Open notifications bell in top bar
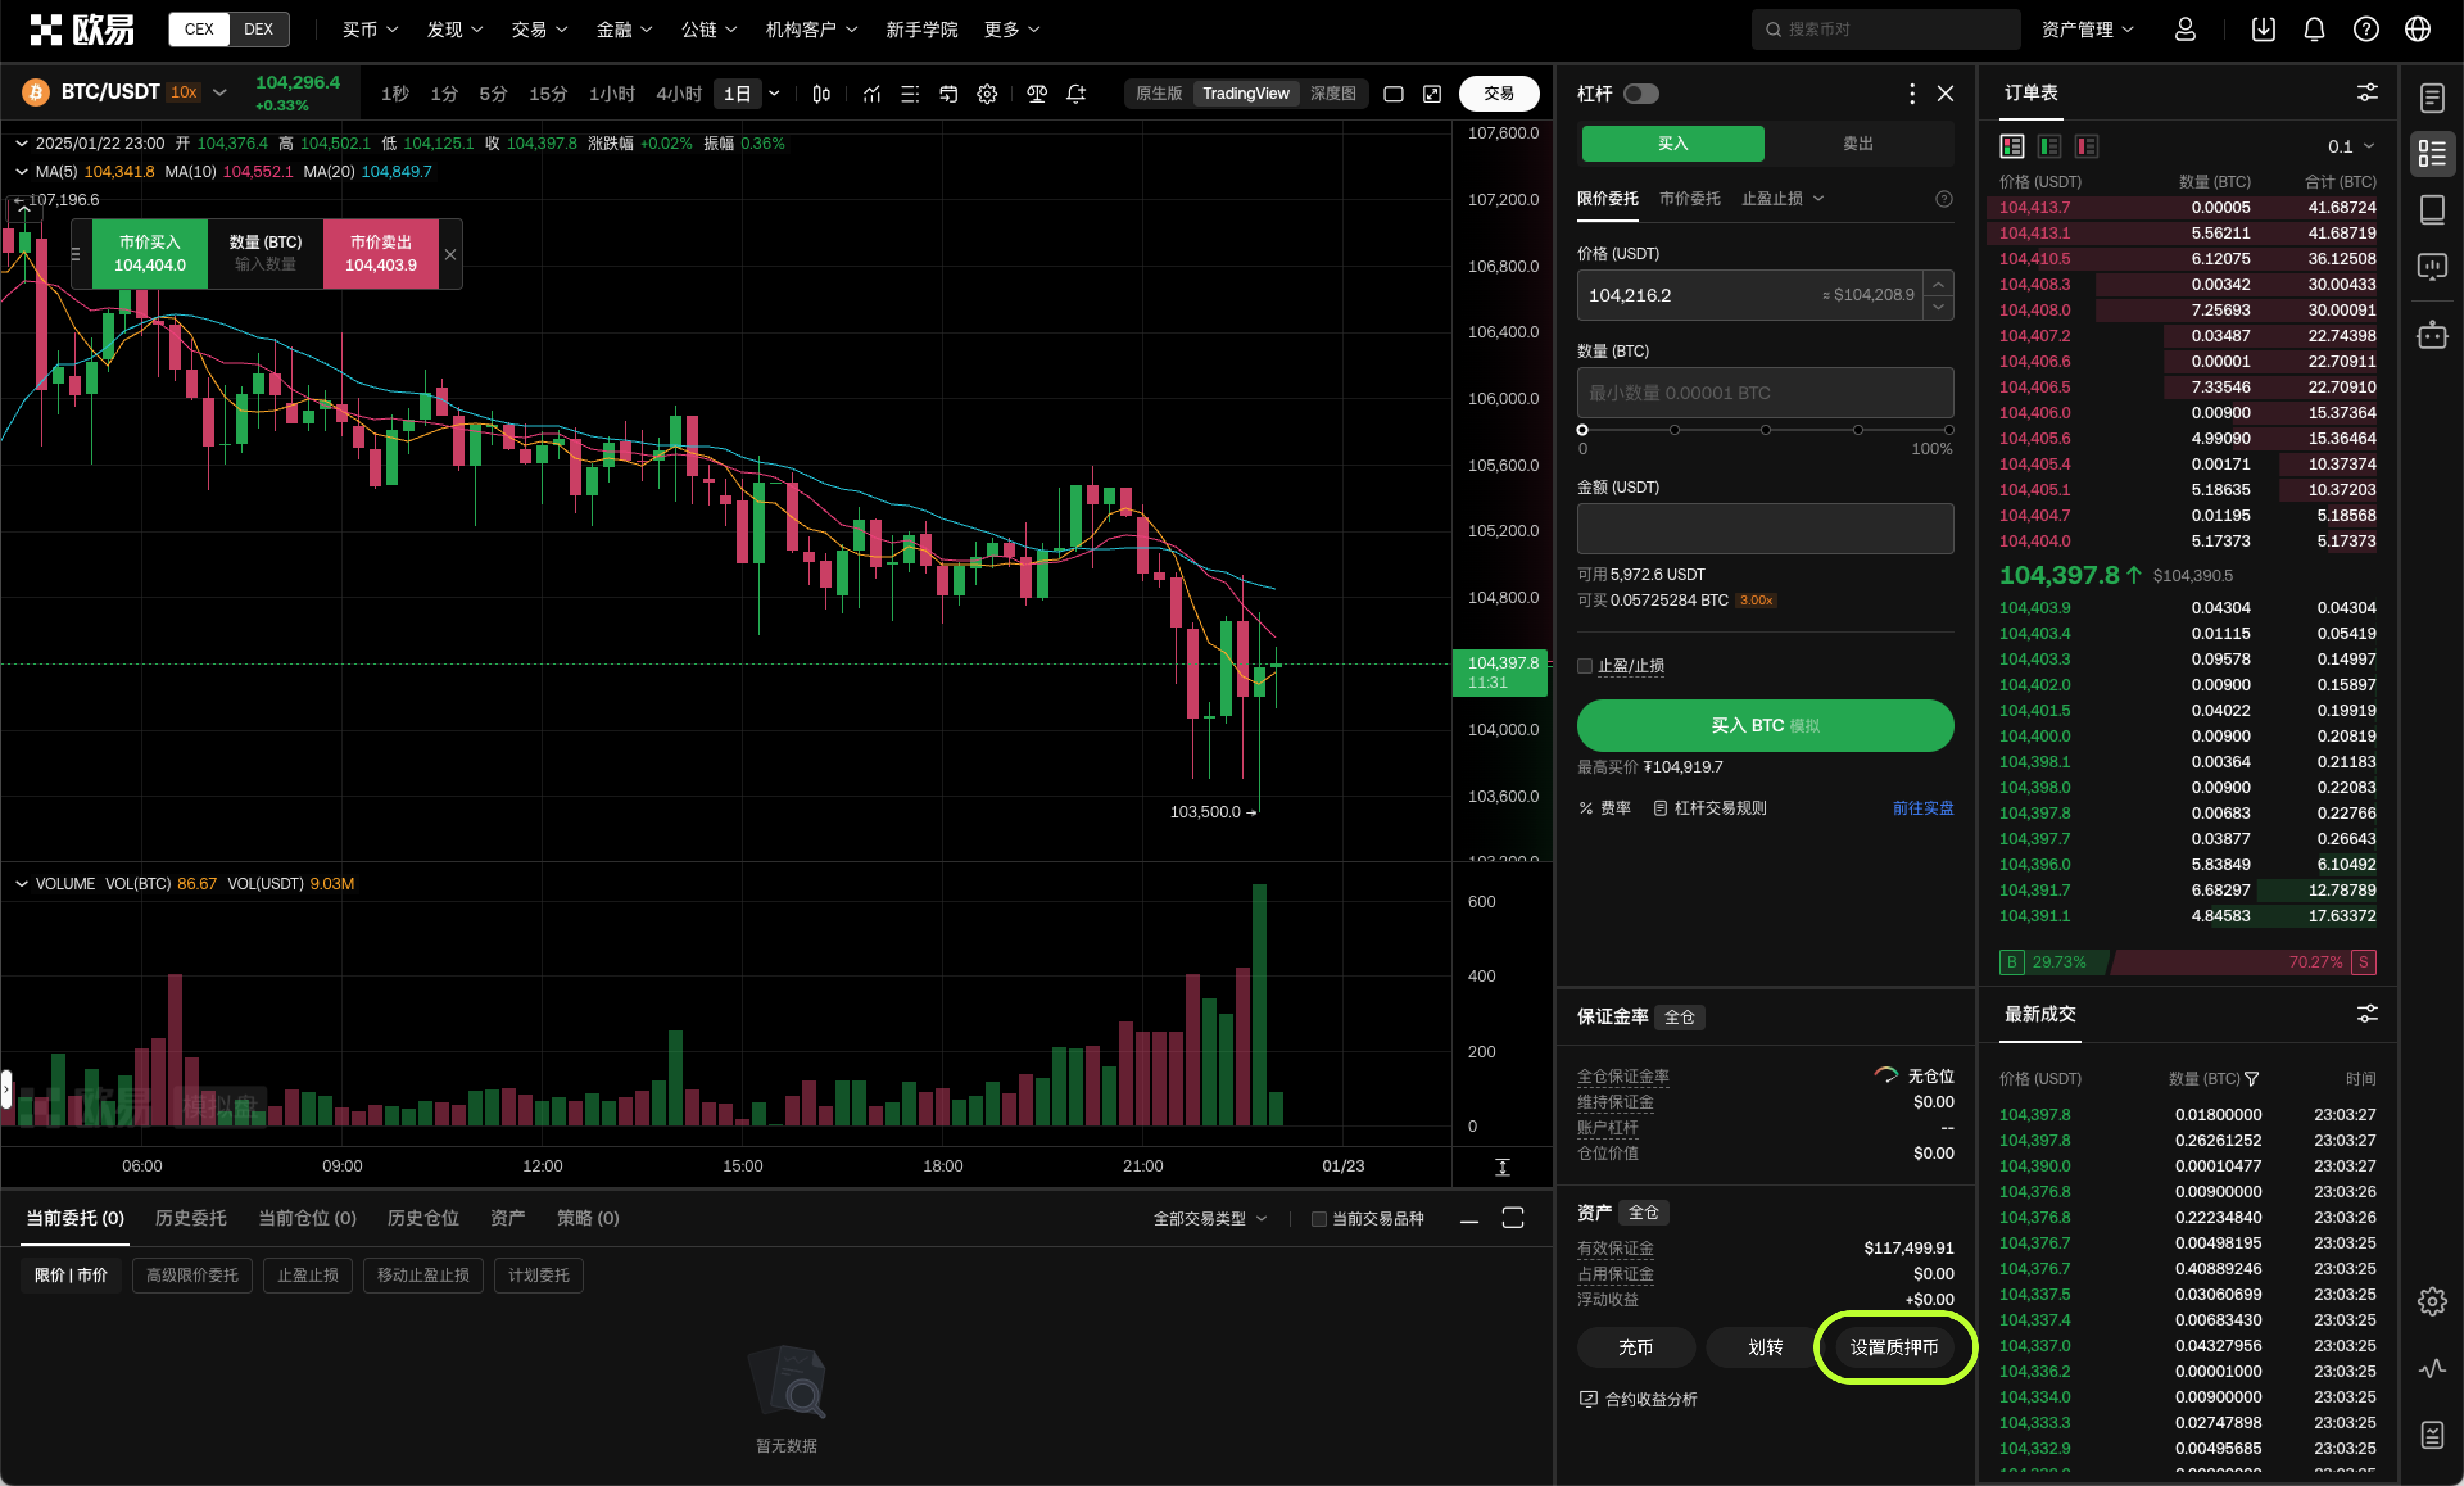2464x1486 pixels. (2315, 29)
